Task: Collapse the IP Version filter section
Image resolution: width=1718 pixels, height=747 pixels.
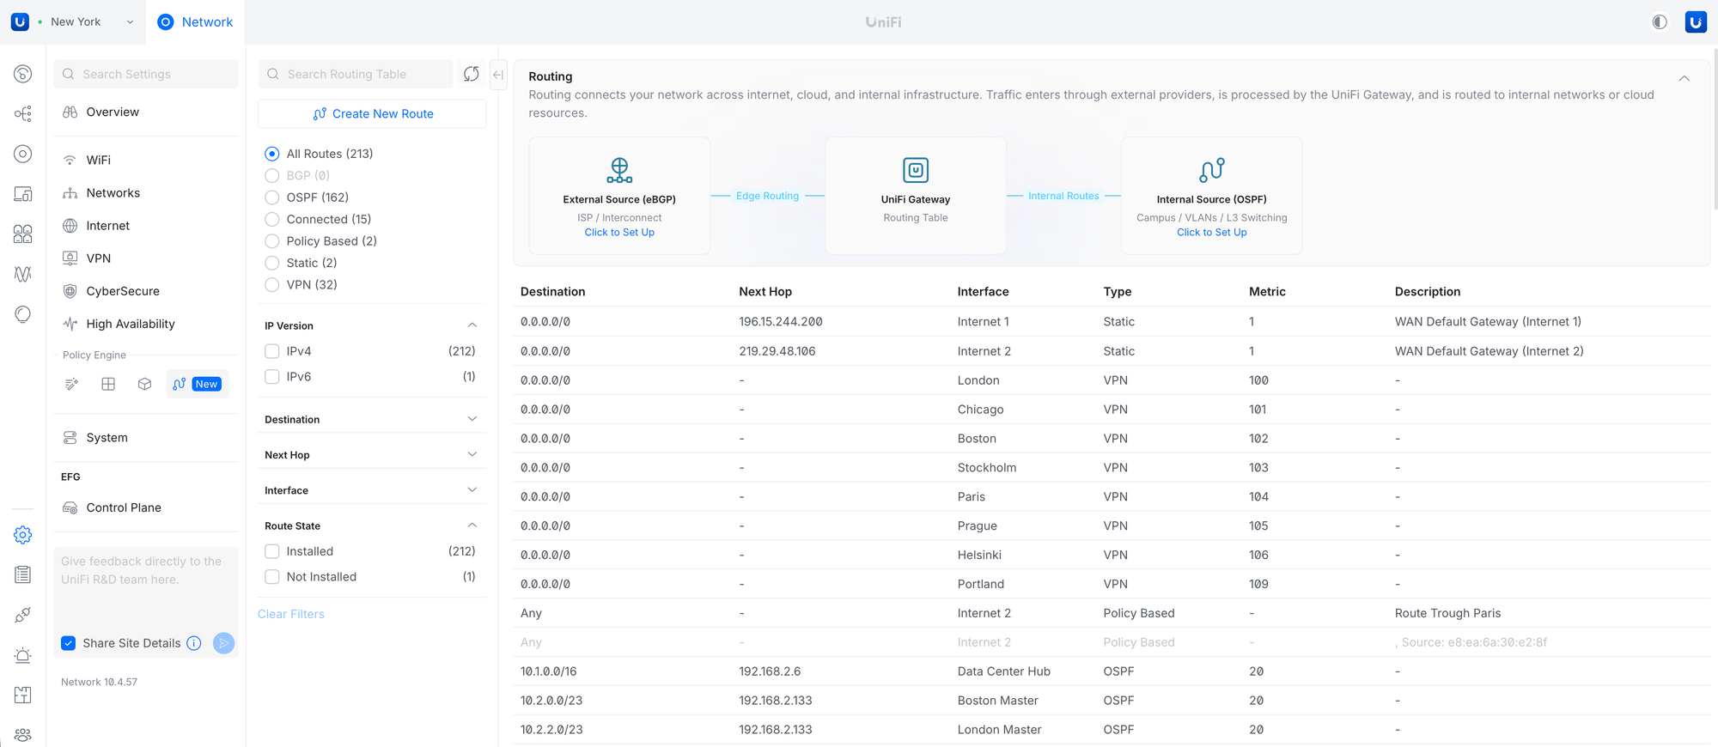Action: click(472, 325)
